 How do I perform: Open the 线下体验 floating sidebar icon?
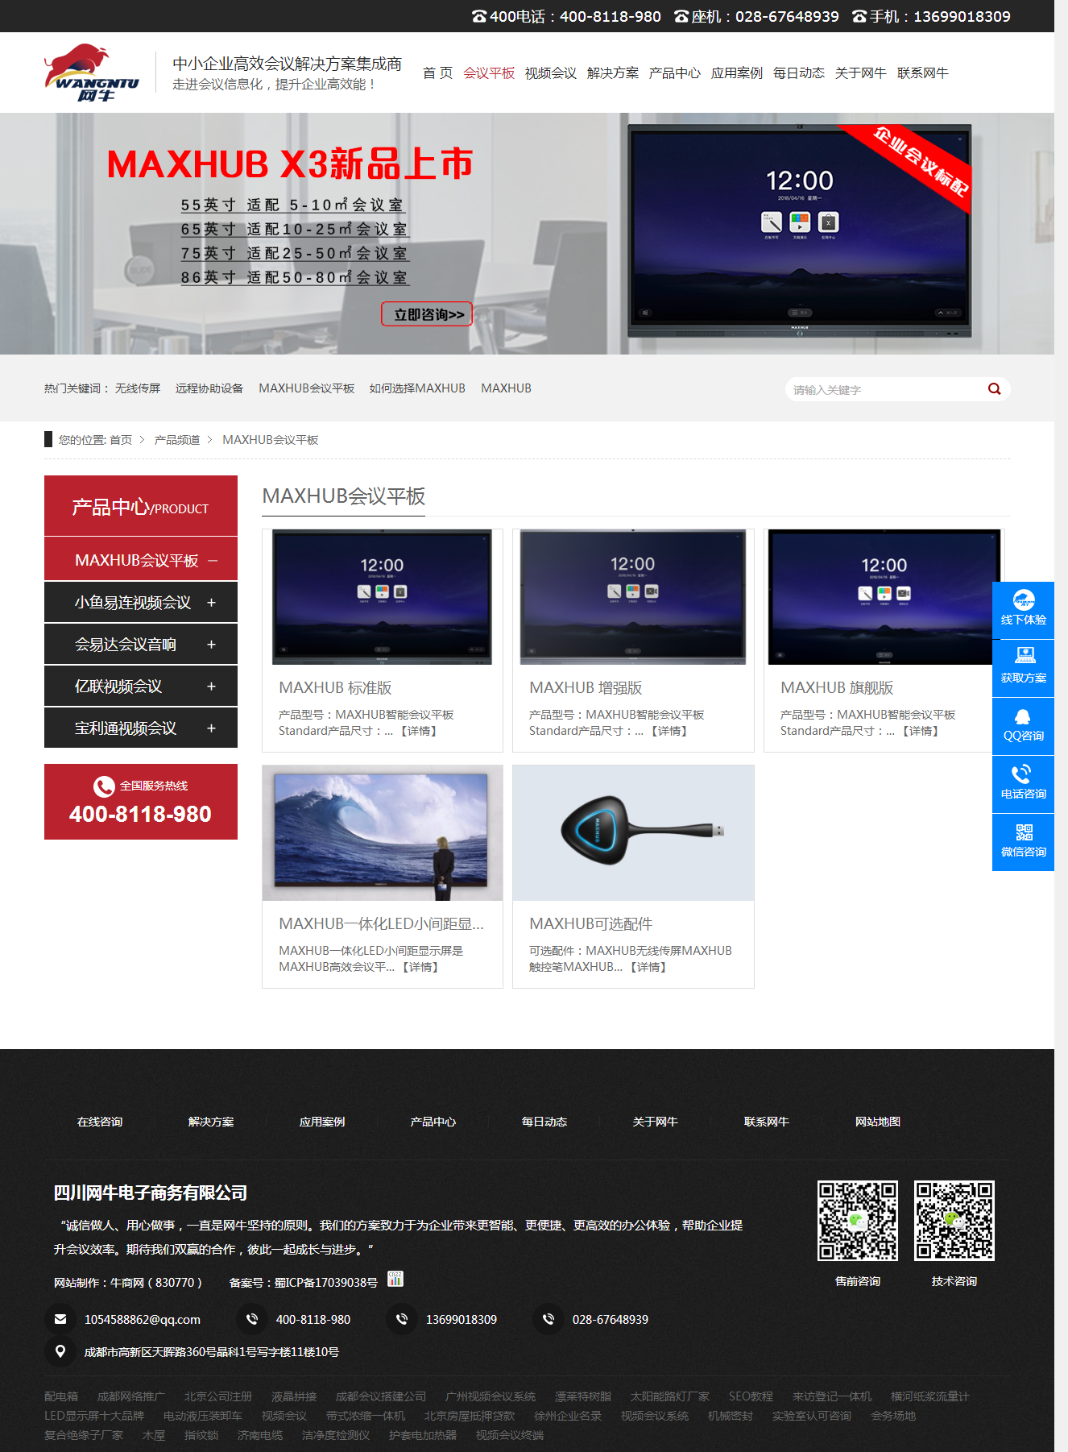coord(1024,609)
